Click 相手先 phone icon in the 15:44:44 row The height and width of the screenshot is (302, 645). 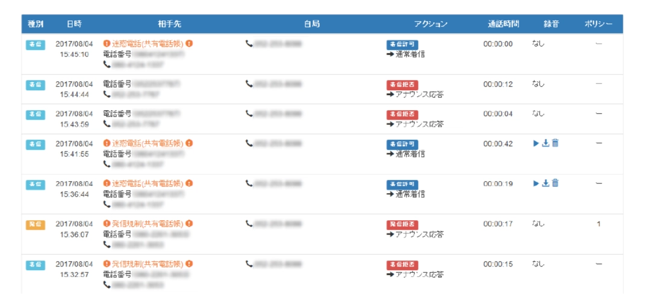coord(107,94)
